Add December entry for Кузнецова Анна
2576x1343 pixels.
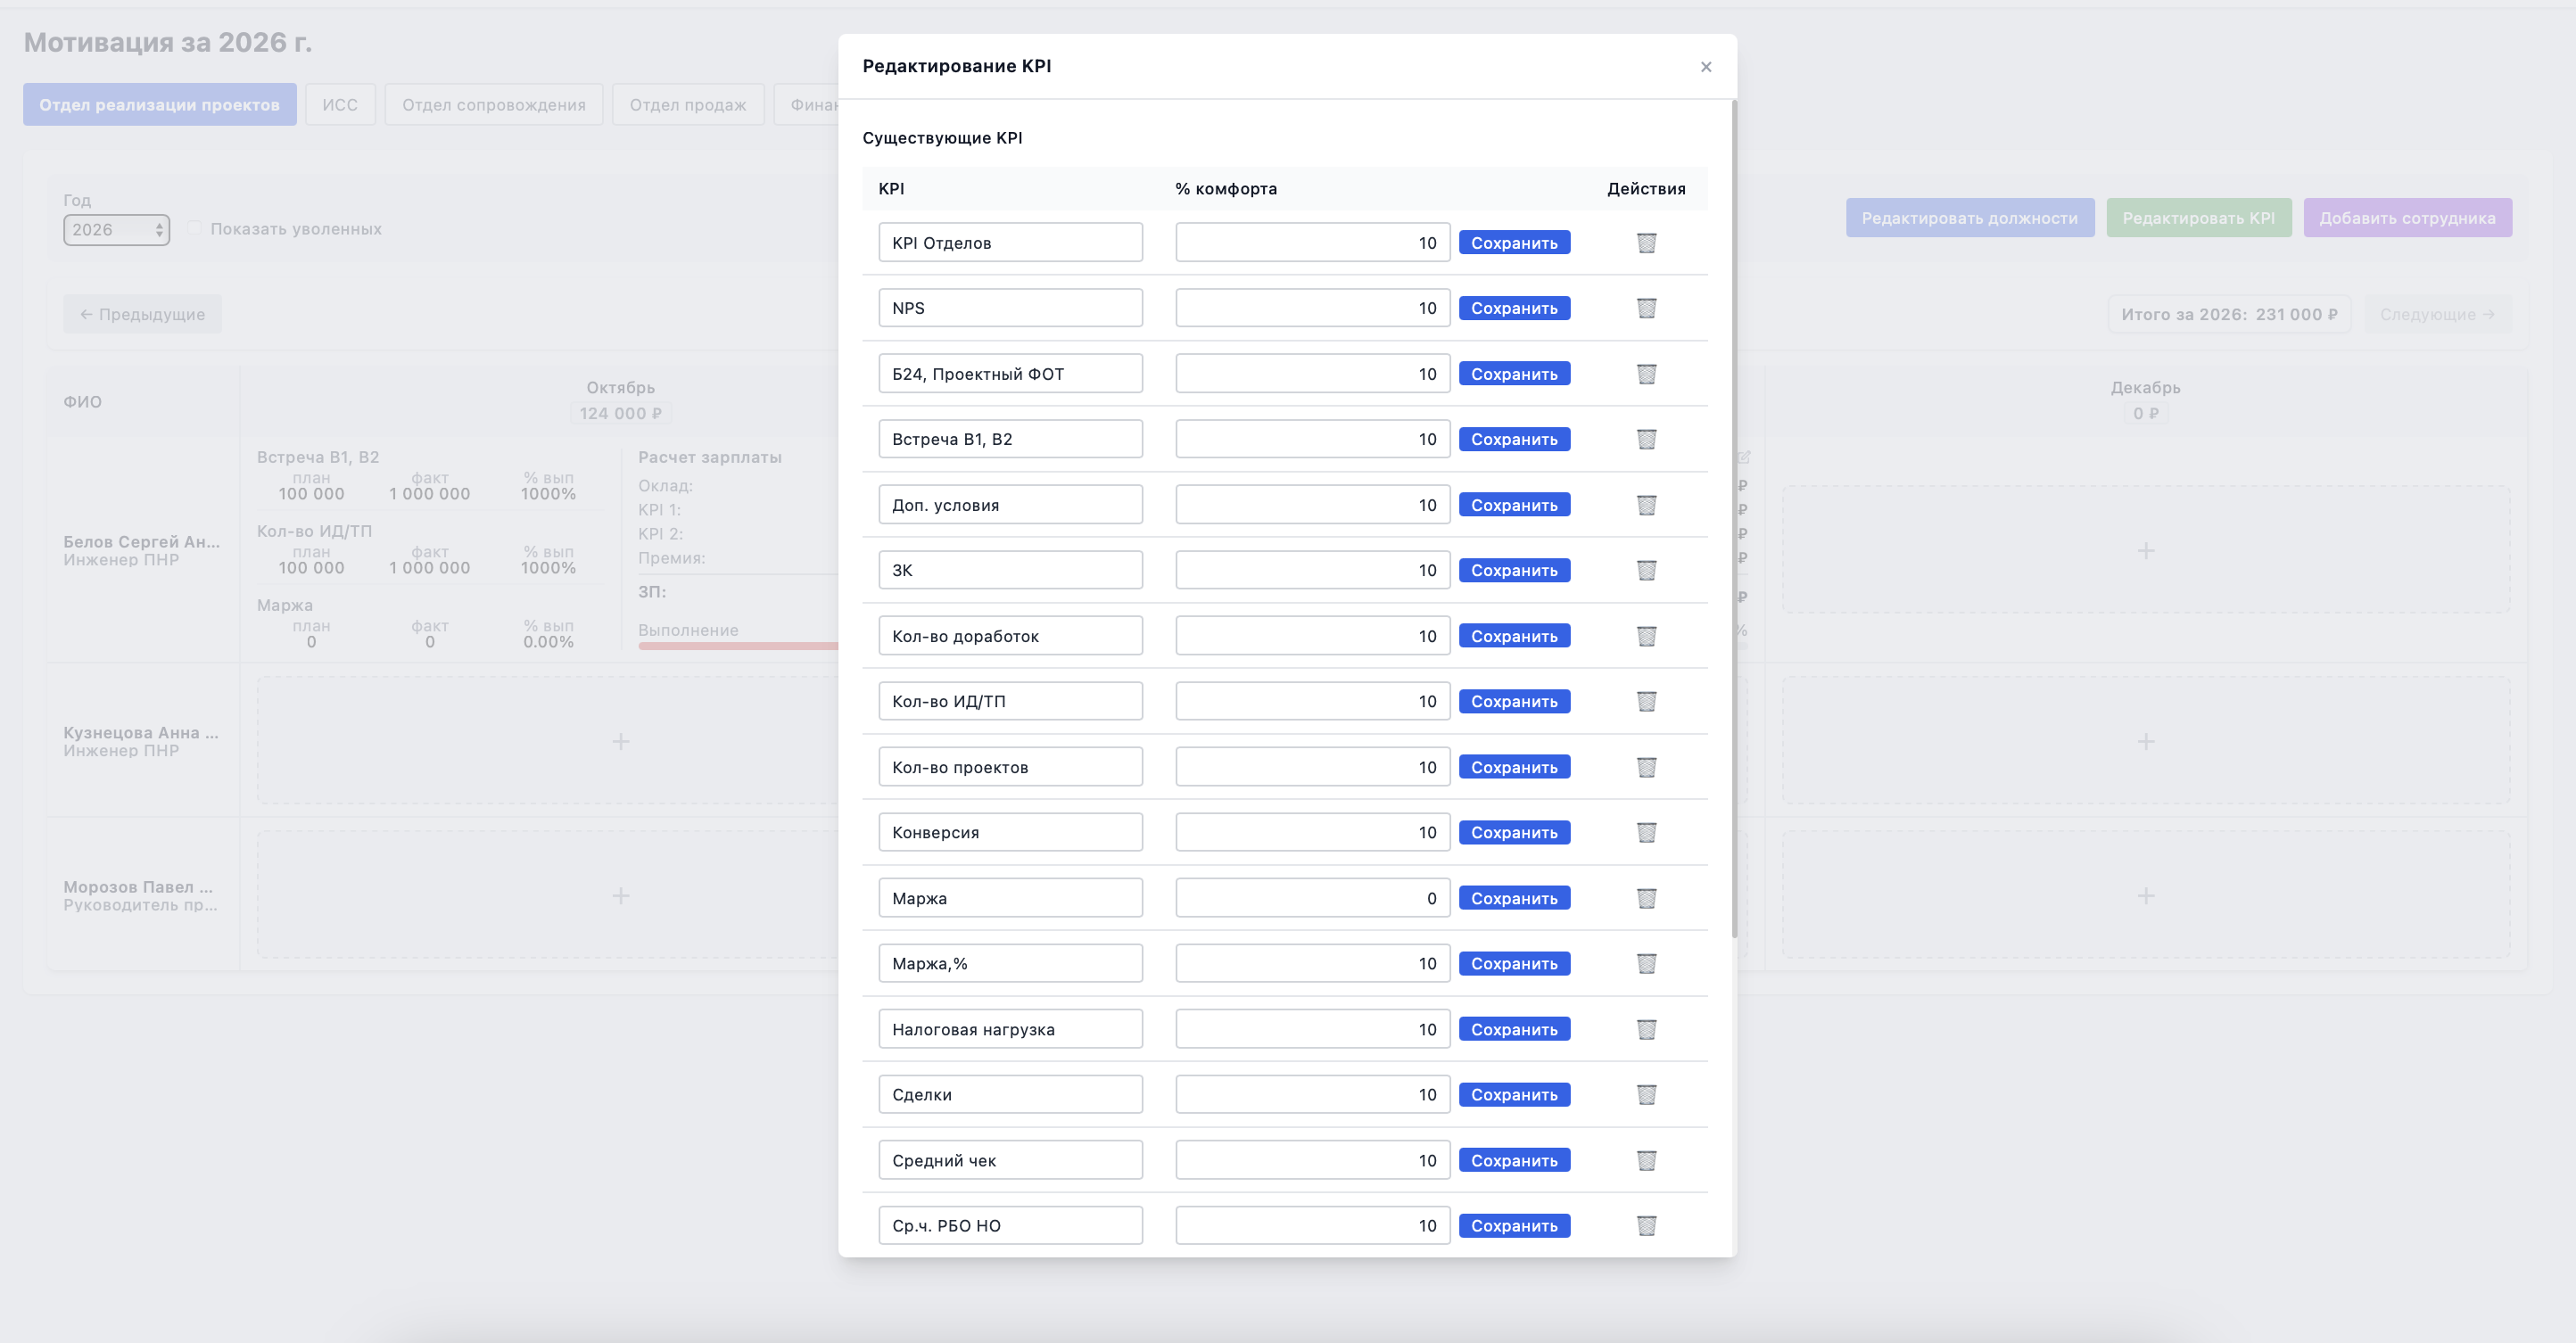coord(2146,741)
